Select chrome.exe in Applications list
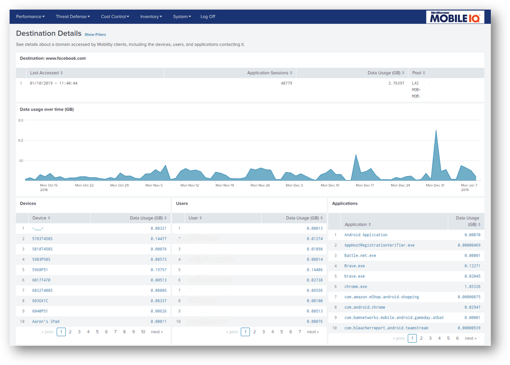510x365 pixels. pos(356,287)
